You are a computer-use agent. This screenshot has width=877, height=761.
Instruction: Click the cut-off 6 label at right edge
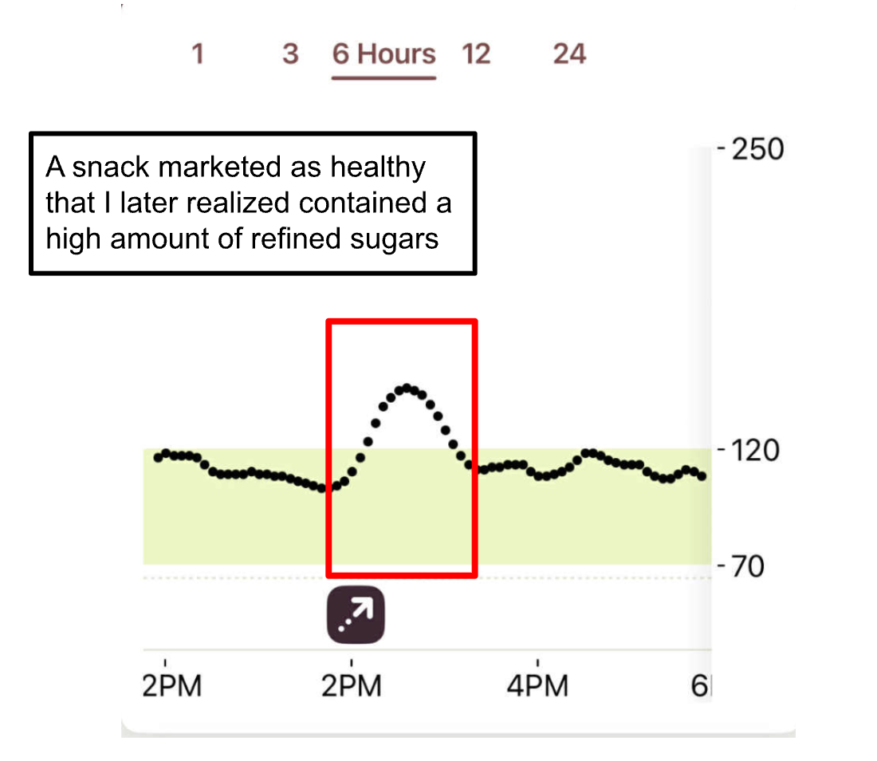700,686
